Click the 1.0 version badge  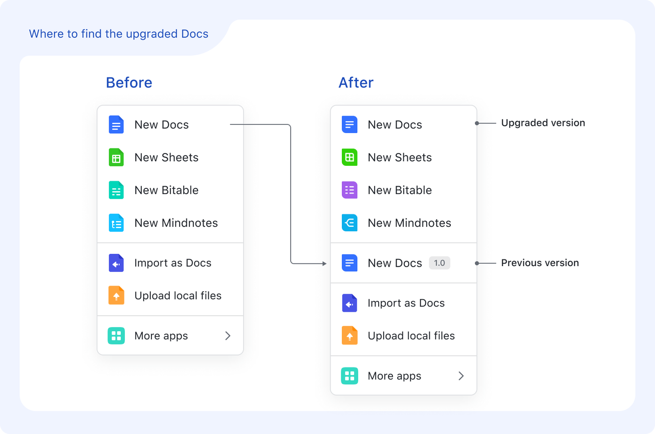pyautogui.click(x=440, y=263)
